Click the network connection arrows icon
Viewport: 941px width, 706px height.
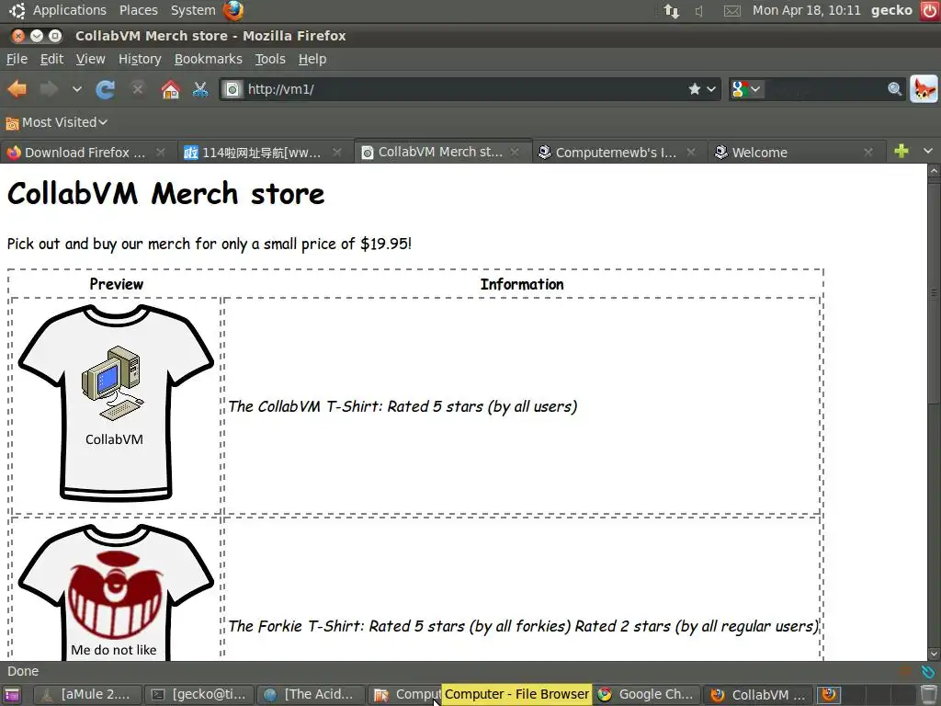672,11
